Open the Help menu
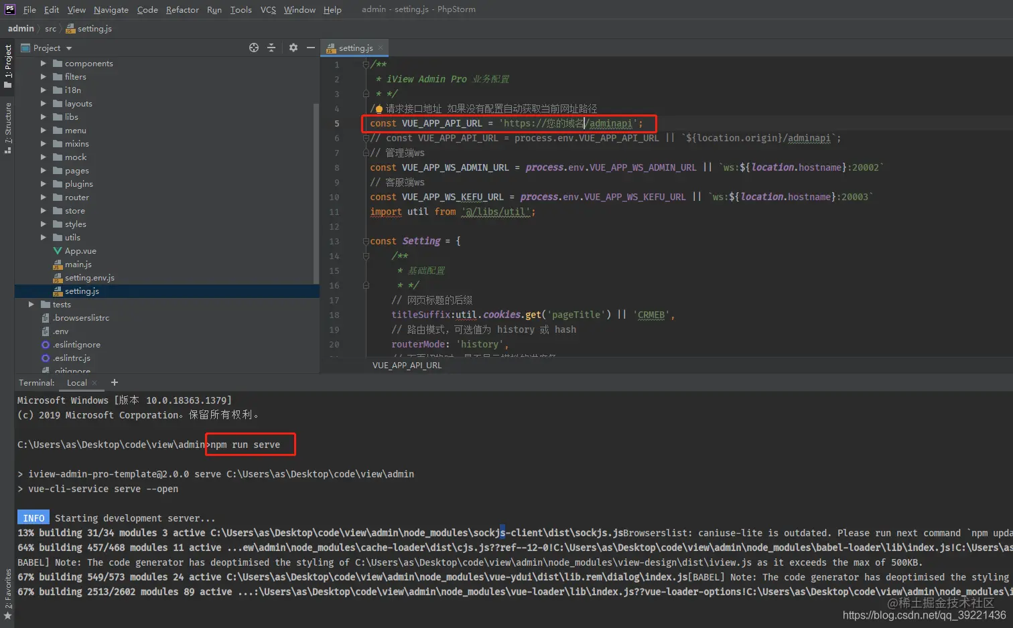1013x628 pixels. pos(332,9)
